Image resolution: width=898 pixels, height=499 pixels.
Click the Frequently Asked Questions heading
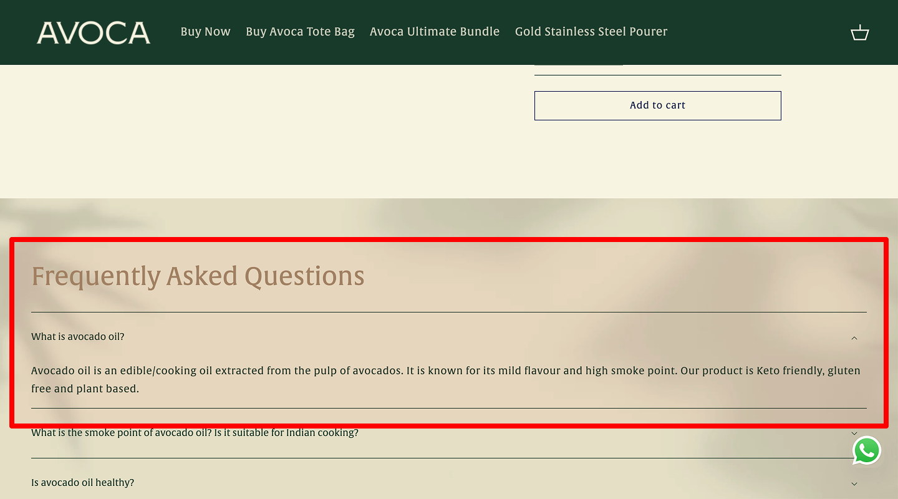click(x=198, y=276)
